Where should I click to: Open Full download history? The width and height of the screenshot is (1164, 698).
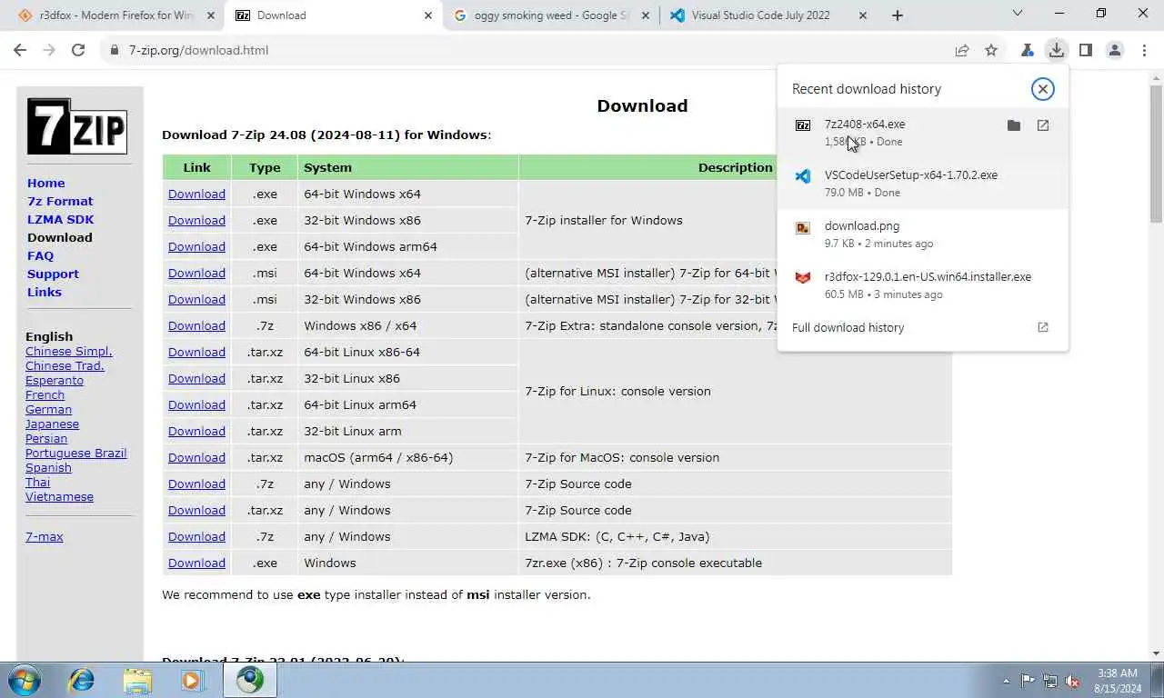click(x=848, y=327)
